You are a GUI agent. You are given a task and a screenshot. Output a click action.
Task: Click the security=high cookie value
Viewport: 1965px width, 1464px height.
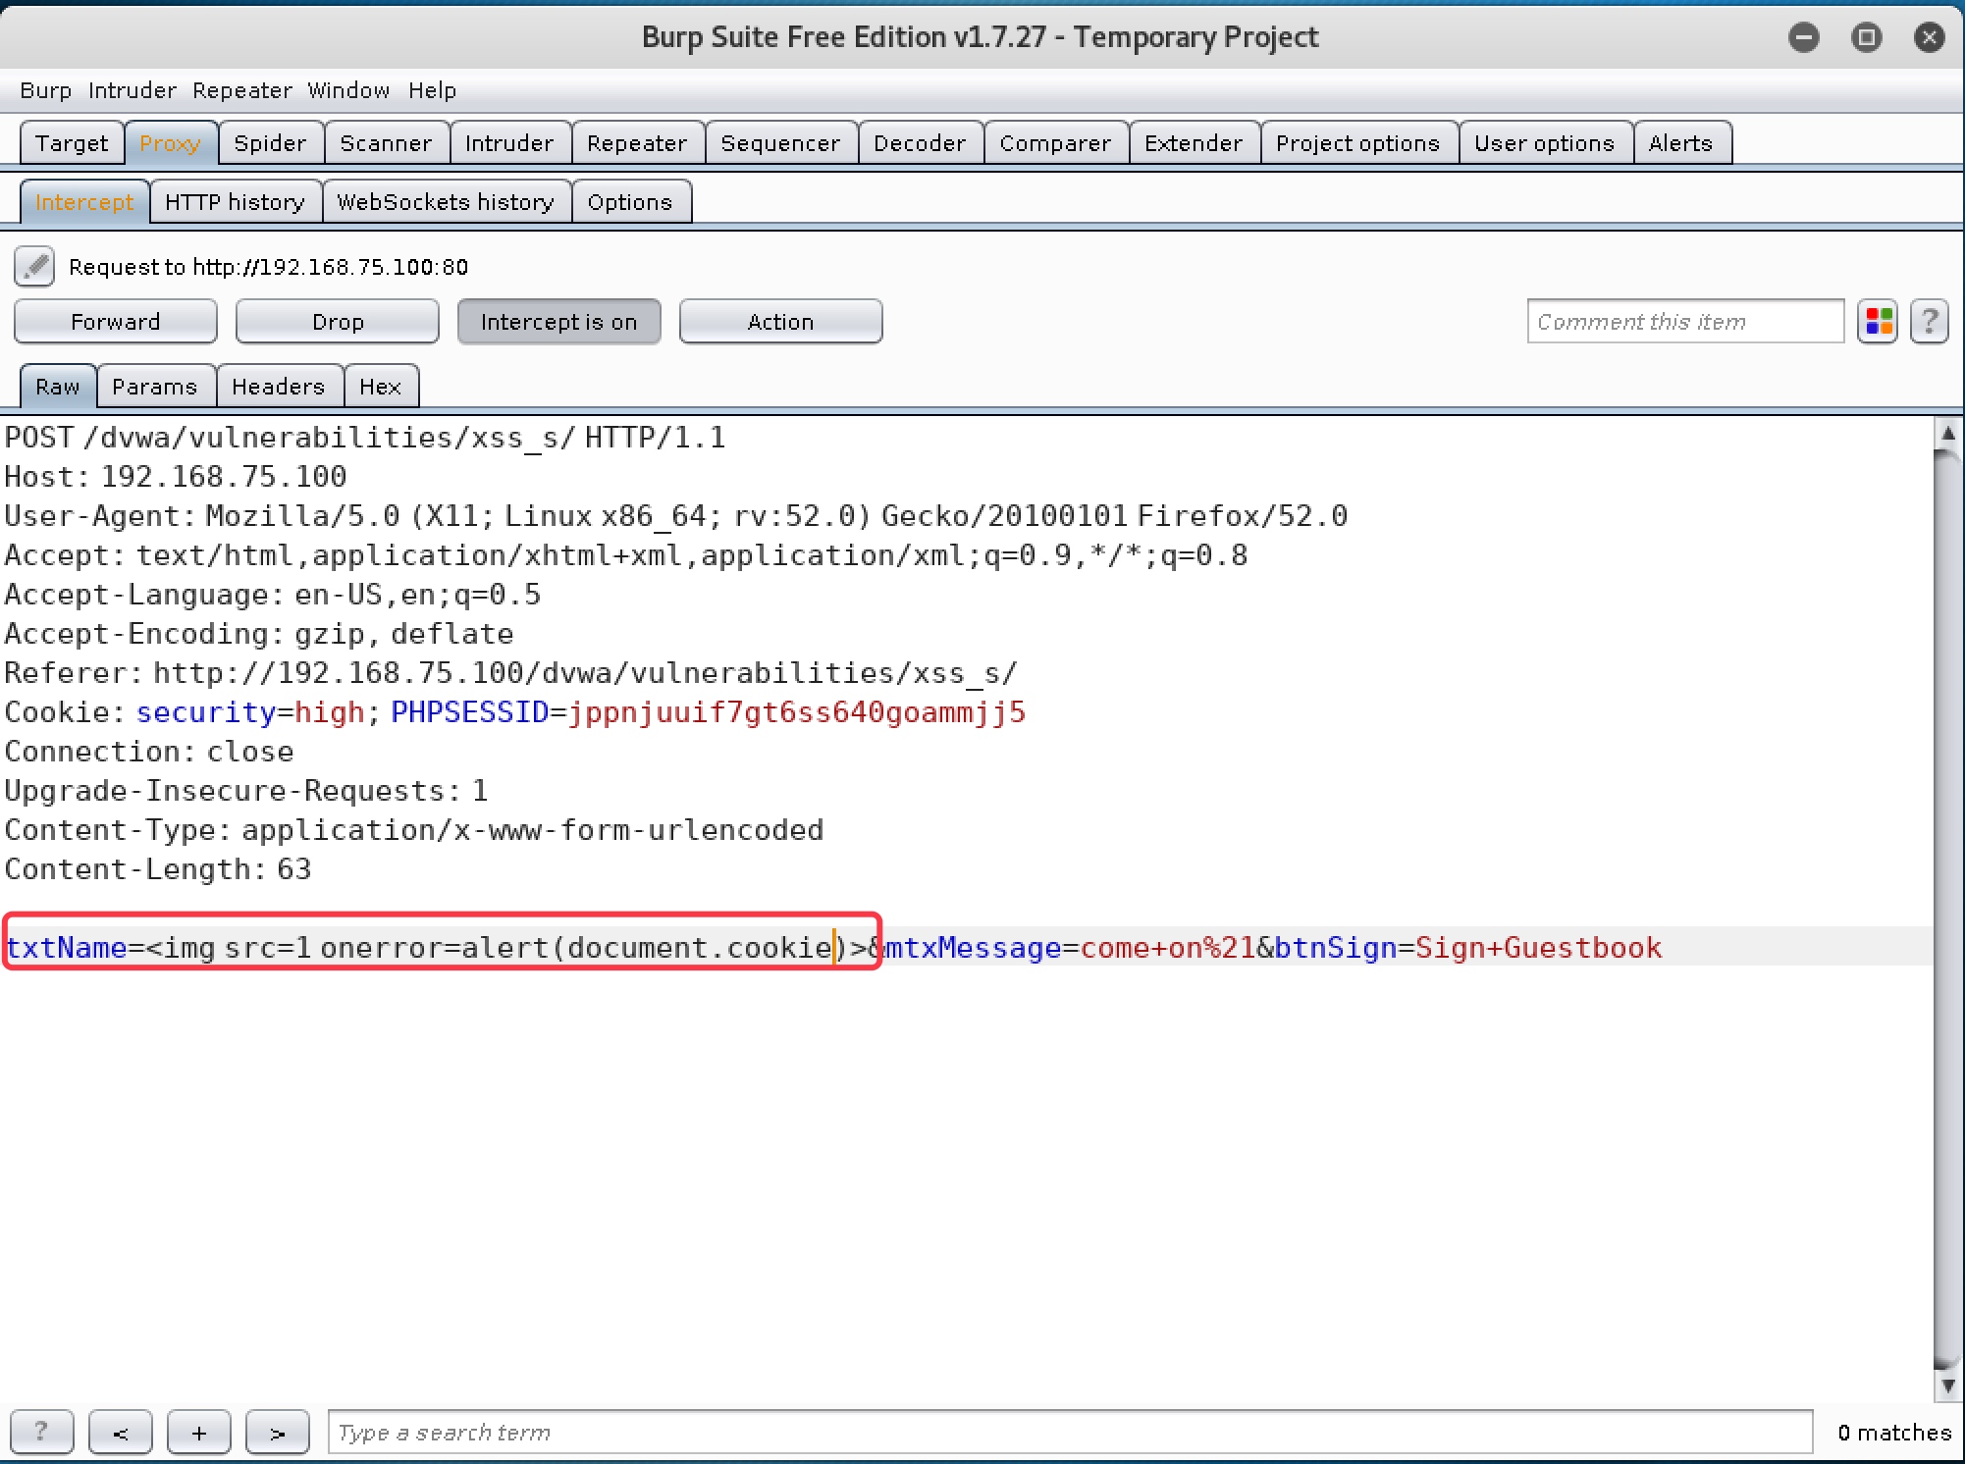(x=250, y=712)
